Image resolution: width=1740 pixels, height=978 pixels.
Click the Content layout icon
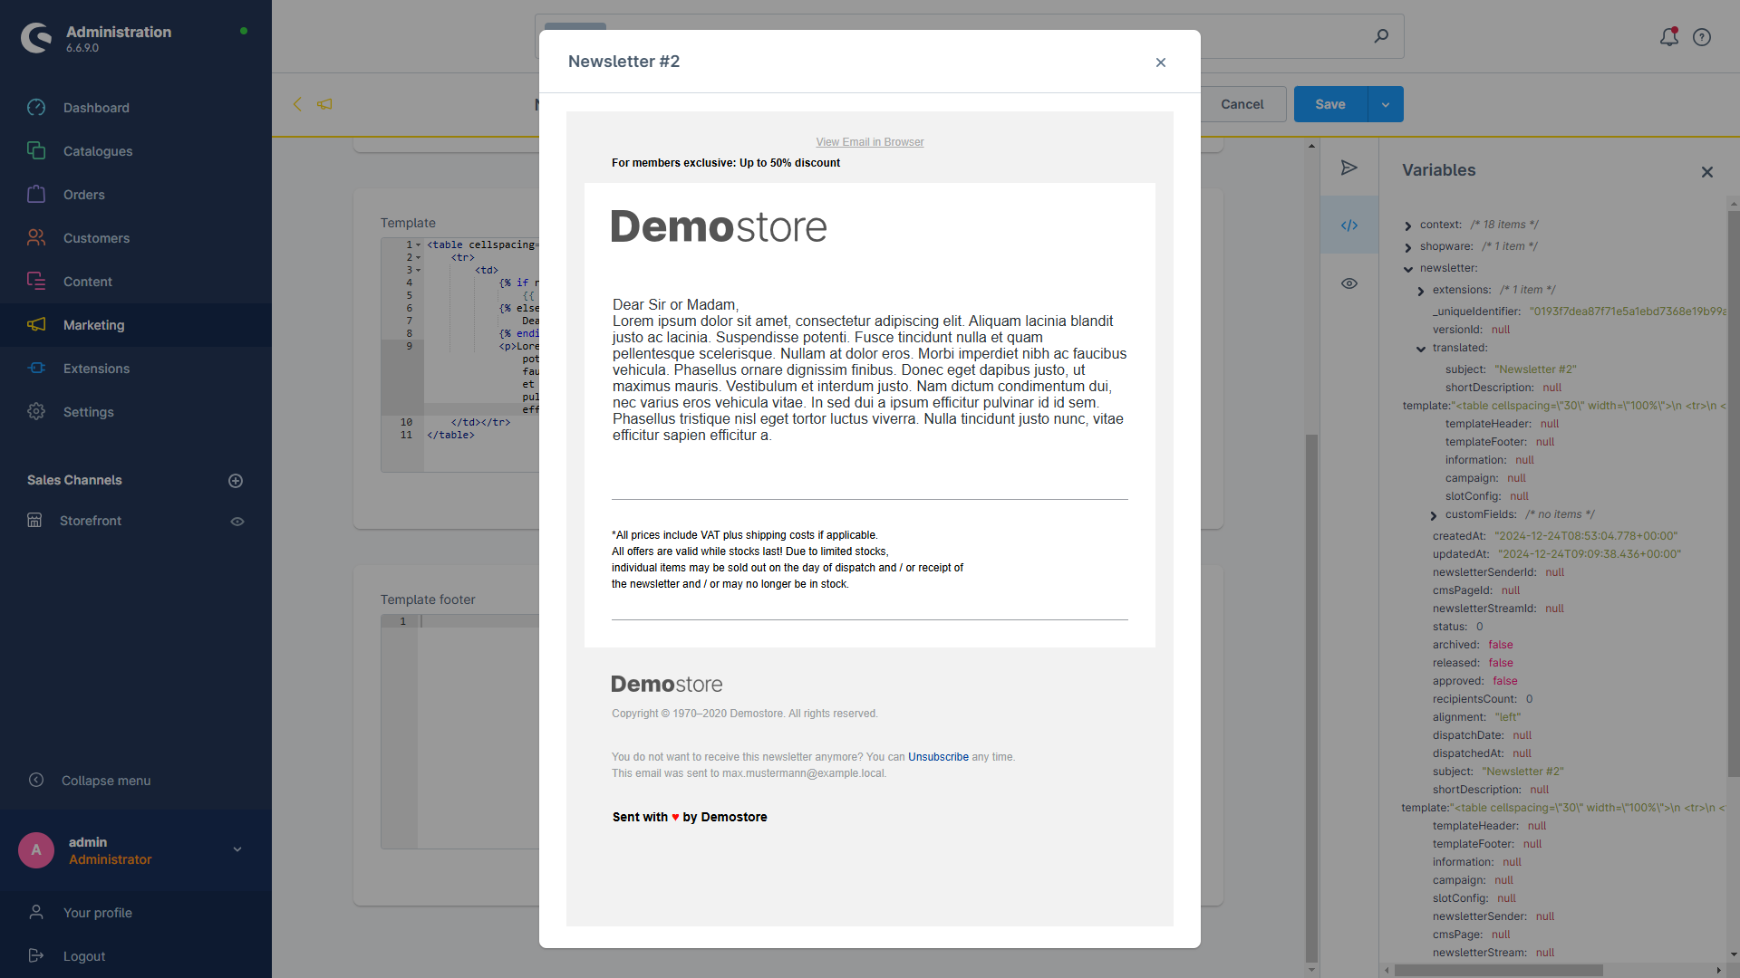[x=36, y=281]
